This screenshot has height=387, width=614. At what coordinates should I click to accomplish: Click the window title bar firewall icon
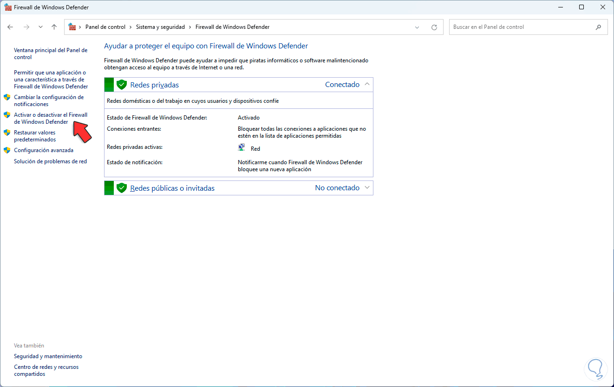pos(8,7)
